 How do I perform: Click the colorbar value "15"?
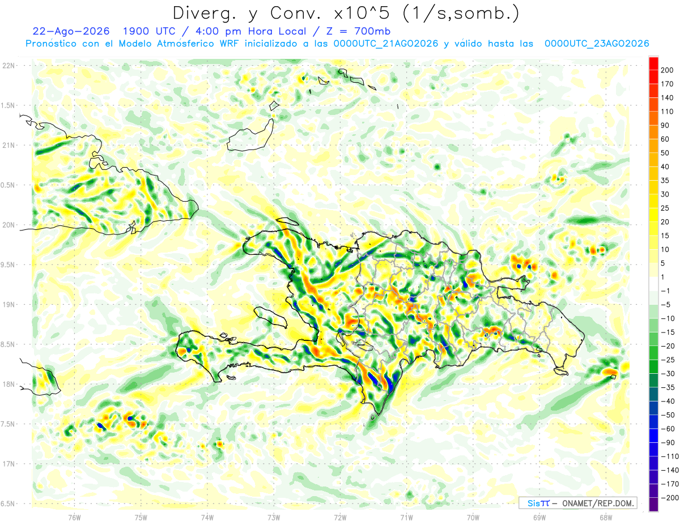[665, 236]
